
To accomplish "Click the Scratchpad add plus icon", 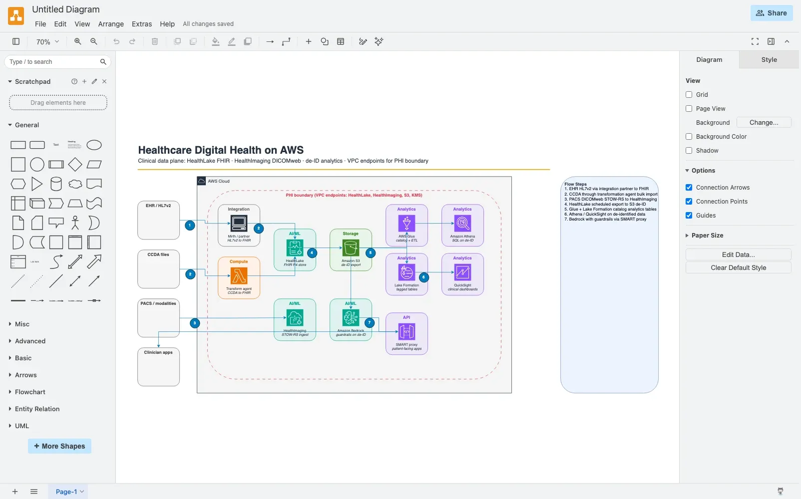I will (x=84, y=81).
